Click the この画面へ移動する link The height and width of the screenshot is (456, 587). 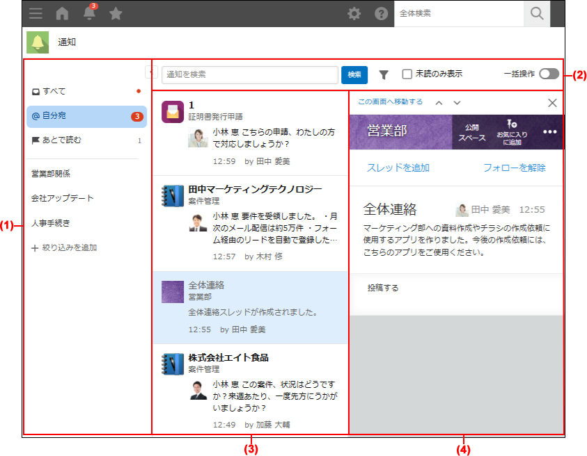tap(391, 101)
